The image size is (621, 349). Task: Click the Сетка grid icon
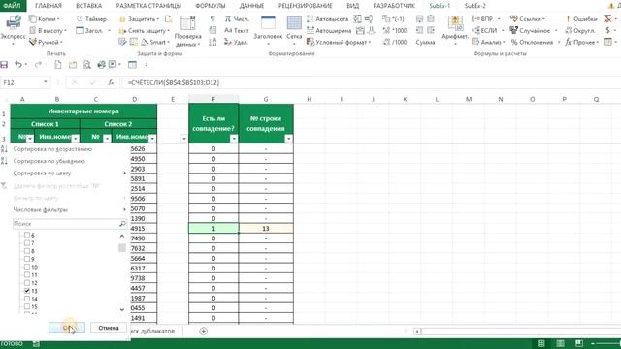[x=294, y=23]
